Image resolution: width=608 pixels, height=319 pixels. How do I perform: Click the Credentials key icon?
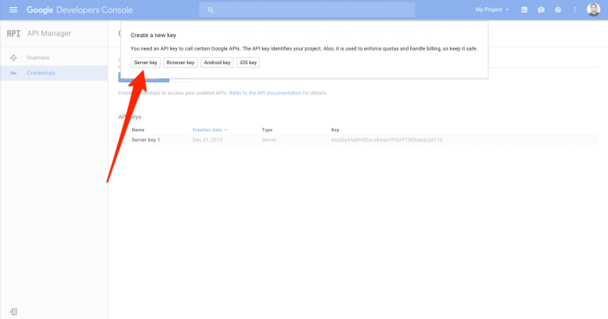13,73
